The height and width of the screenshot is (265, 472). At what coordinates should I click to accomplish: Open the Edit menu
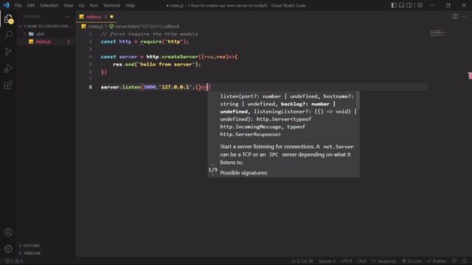click(x=30, y=5)
